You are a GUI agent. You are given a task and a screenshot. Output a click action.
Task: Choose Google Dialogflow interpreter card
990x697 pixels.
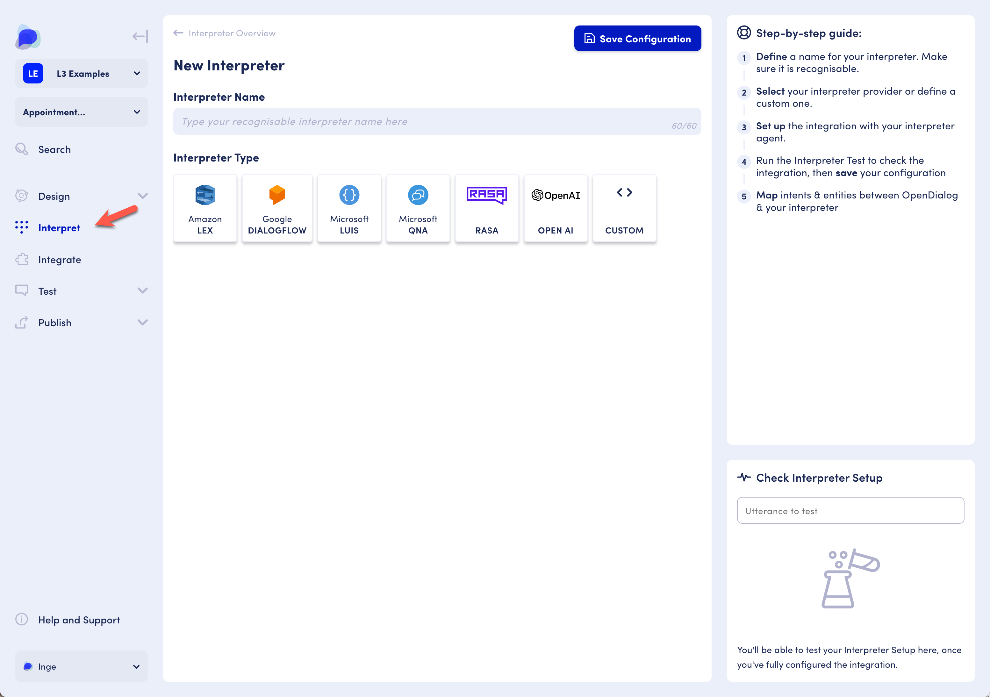tap(277, 208)
